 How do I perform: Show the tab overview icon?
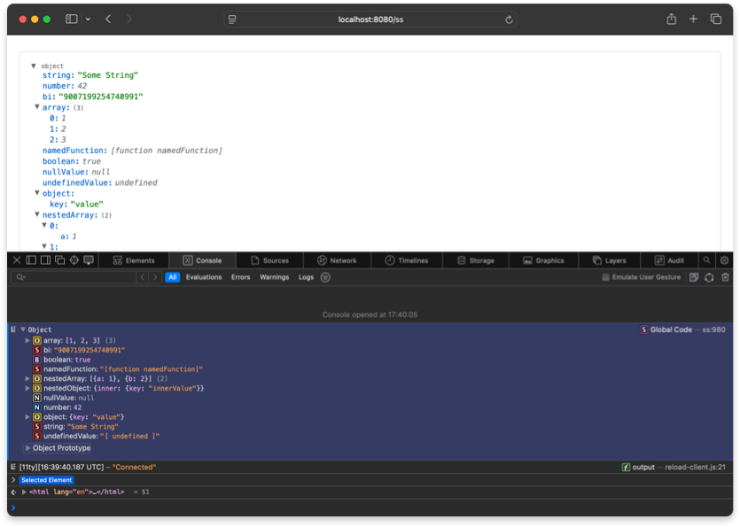click(x=715, y=19)
